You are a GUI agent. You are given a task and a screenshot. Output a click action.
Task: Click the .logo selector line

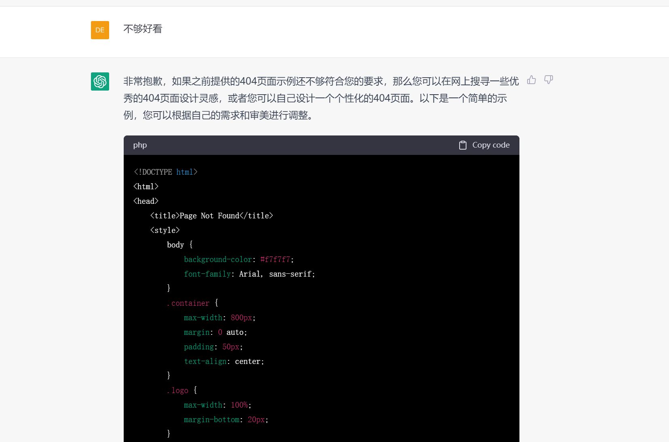pyautogui.click(x=182, y=390)
